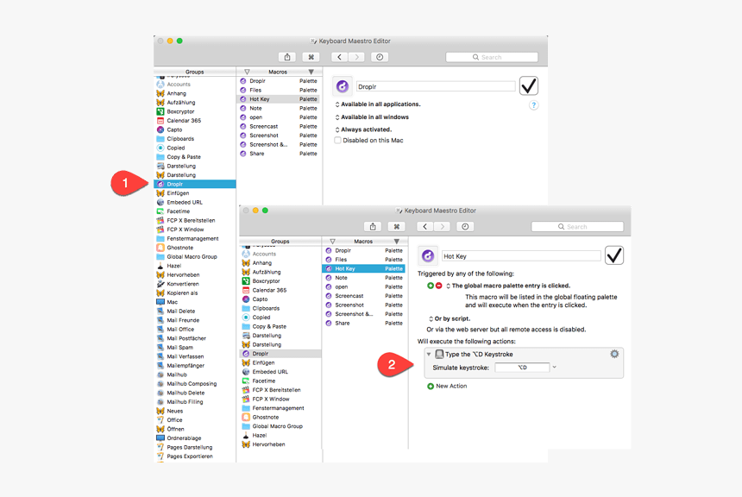This screenshot has width=742, height=497.
Task: Select Pages Exportieren group in back window
Action: pos(195,456)
